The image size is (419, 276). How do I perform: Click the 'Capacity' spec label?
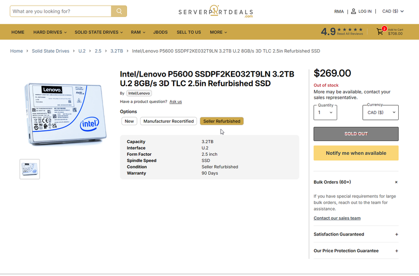[x=136, y=142]
